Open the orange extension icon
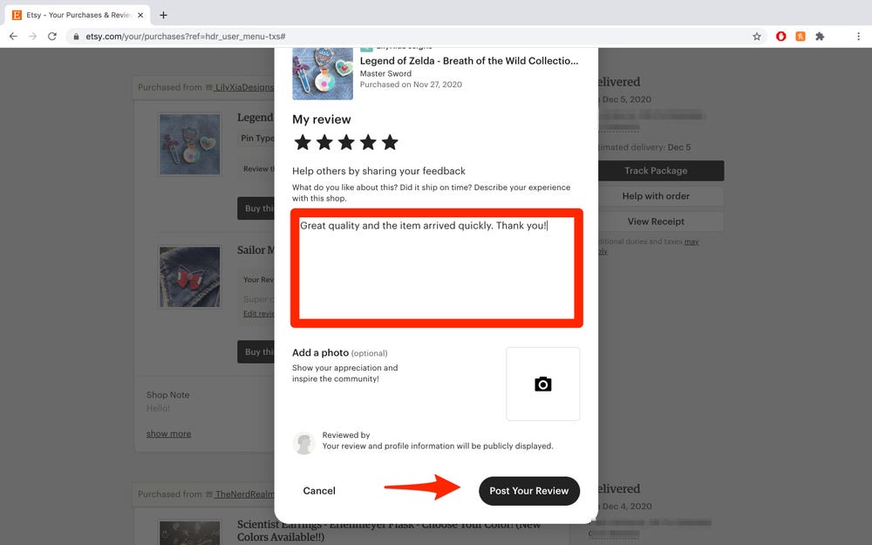Screen dimensions: 872x545 (x=800, y=36)
